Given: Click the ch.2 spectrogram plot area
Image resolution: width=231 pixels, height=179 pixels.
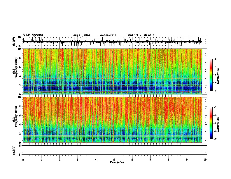Looking at the screenshot, I should pos(112,120).
